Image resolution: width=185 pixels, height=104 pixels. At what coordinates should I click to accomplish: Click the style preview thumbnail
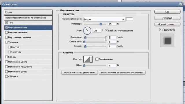pyautogui.click(x=167, y=40)
